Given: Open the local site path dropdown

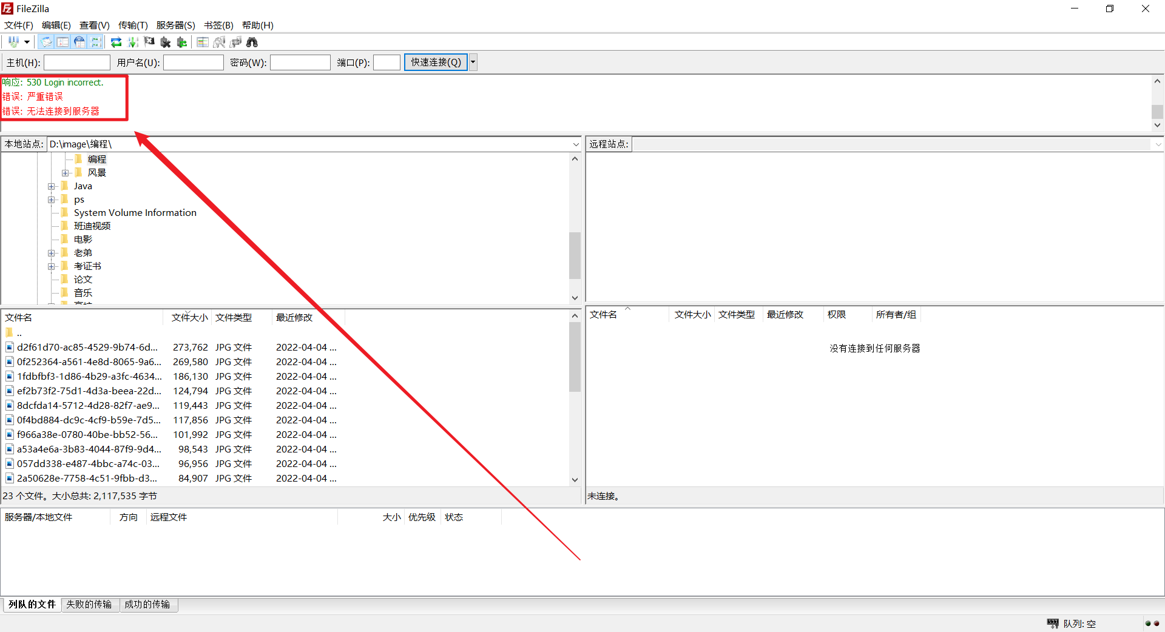Looking at the screenshot, I should (576, 144).
